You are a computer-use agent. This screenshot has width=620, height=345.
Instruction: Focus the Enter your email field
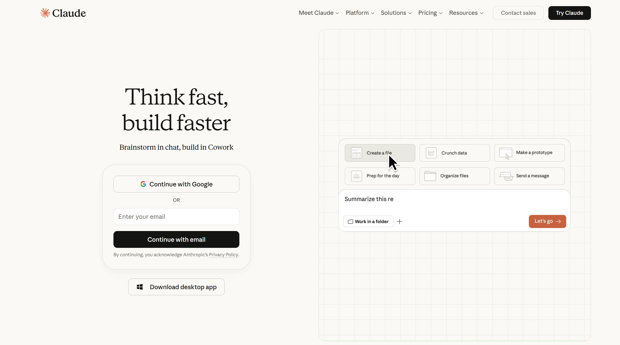coord(176,216)
